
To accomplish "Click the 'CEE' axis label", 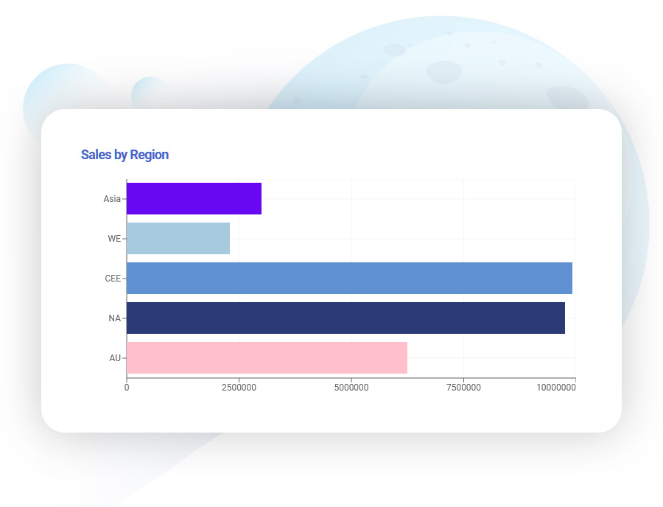I will tap(113, 279).
